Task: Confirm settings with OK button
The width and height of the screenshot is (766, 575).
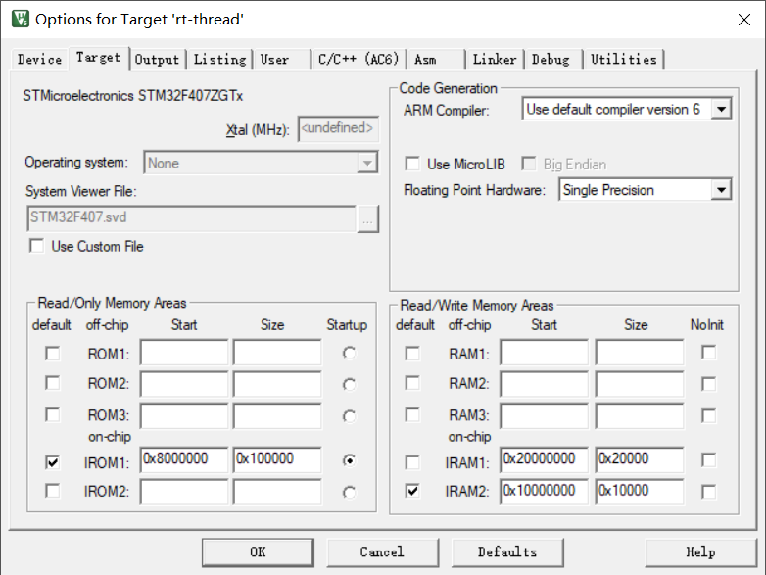Action: [258, 552]
